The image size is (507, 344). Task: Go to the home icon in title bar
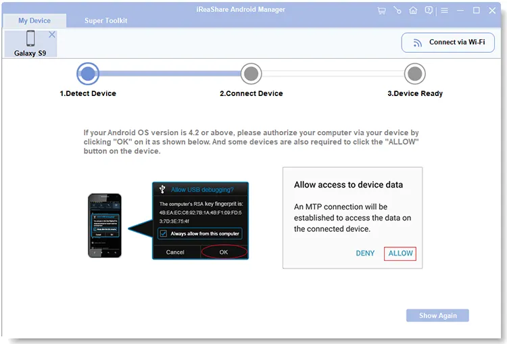(413, 10)
